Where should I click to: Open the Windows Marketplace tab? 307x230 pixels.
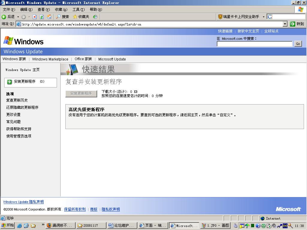click(50, 59)
